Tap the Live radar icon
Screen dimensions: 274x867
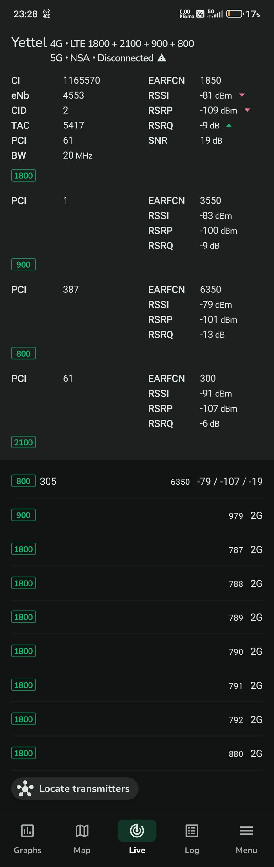coord(137,830)
